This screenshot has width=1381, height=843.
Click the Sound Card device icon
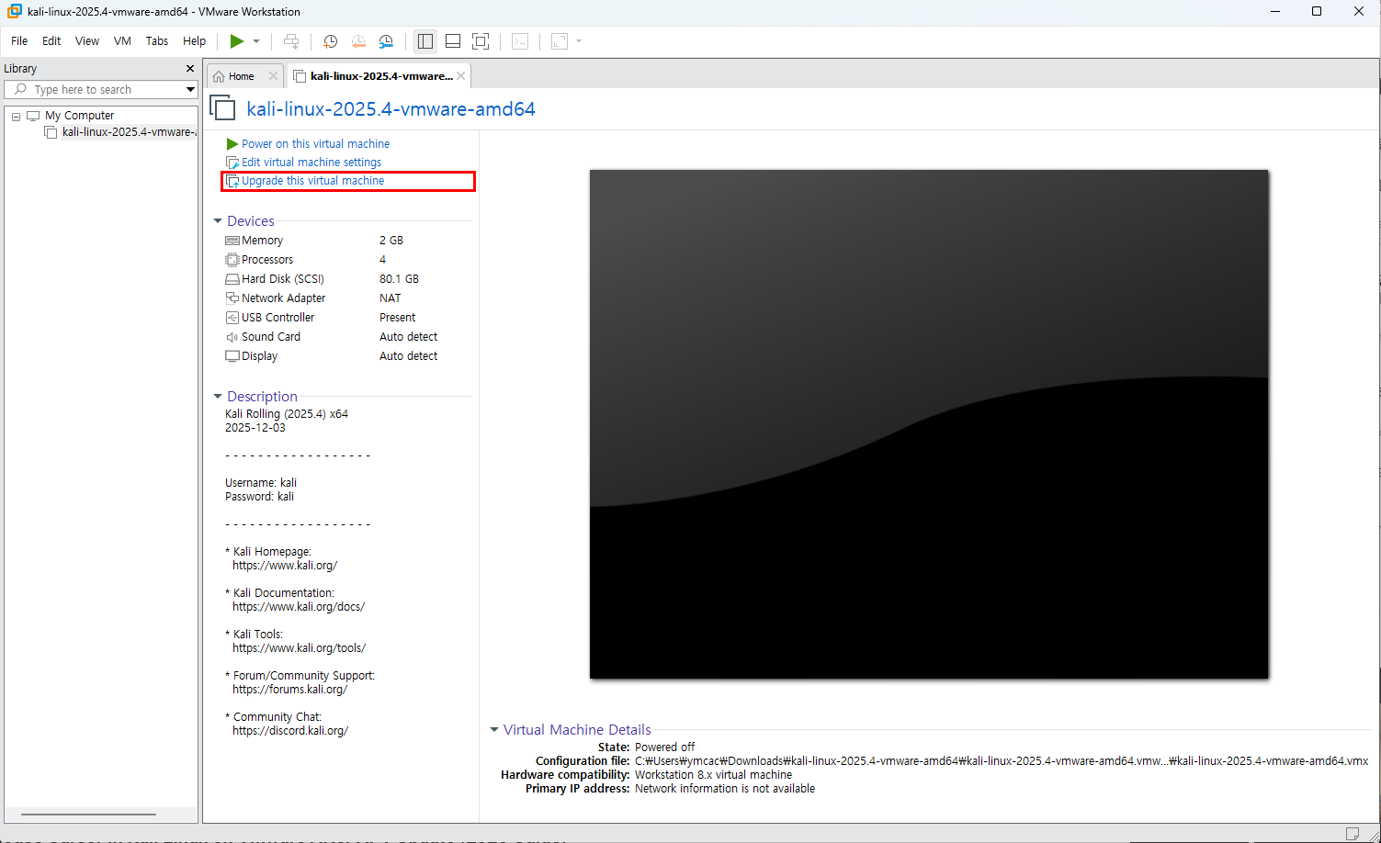232,337
